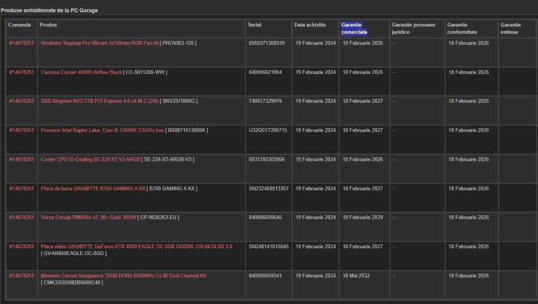Open order #14678251 in the Procesor Intel row

22,130
